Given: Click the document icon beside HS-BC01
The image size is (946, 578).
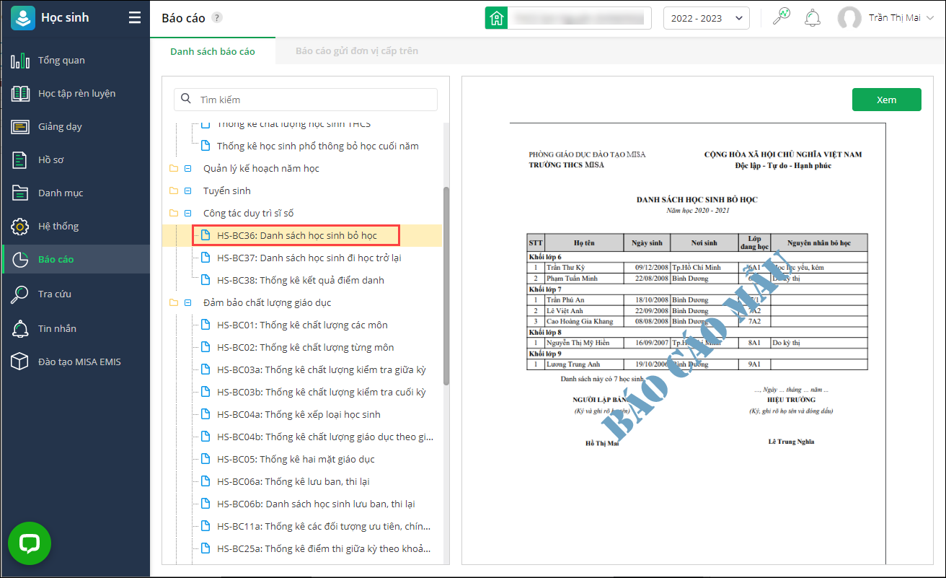Looking at the screenshot, I should [x=205, y=325].
